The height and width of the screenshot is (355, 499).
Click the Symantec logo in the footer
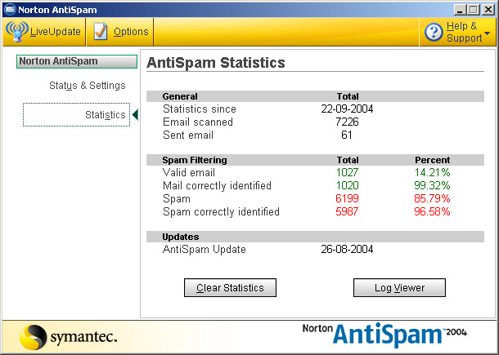[x=69, y=337]
